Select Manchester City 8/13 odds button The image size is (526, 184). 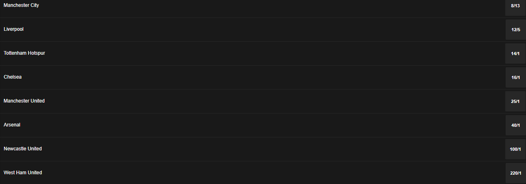click(x=515, y=6)
